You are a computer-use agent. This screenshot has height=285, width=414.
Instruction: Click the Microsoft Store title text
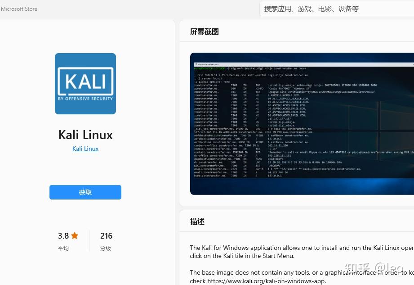[19, 9]
